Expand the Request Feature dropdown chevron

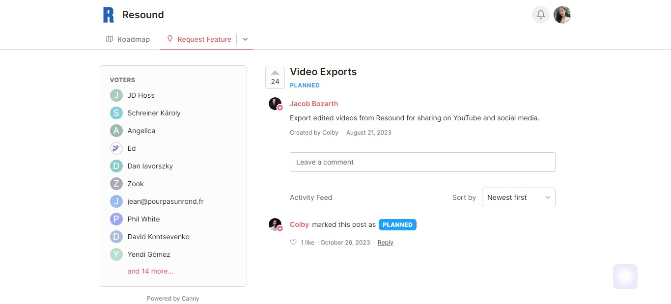(x=245, y=39)
